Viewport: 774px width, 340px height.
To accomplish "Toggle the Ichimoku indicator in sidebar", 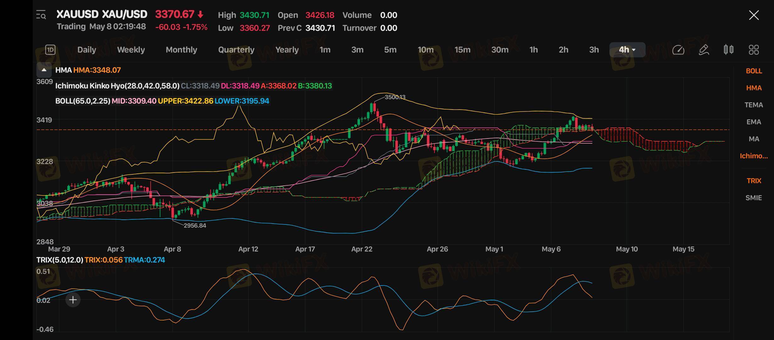I will point(754,156).
